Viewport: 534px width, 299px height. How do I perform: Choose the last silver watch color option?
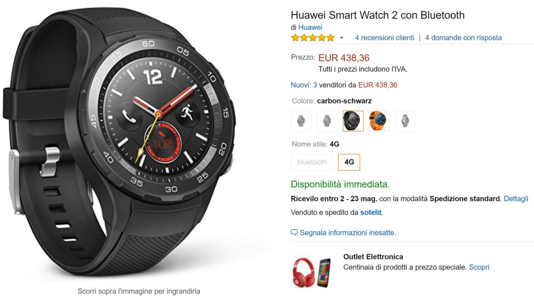point(406,121)
